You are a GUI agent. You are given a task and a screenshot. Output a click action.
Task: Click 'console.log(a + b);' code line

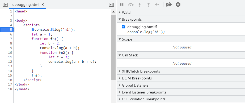(x=60, y=48)
